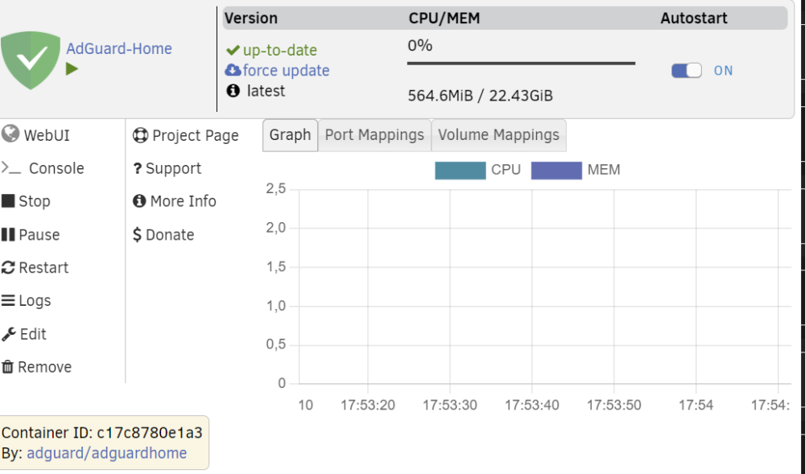The height and width of the screenshot is (474, 805).
Task: Select the Graph tab
Action: coord(290,135)
